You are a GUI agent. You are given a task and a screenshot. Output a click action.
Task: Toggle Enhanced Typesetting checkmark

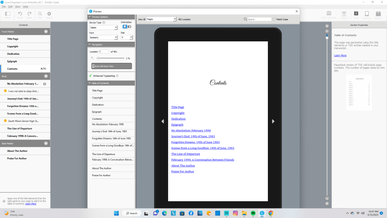91,75
